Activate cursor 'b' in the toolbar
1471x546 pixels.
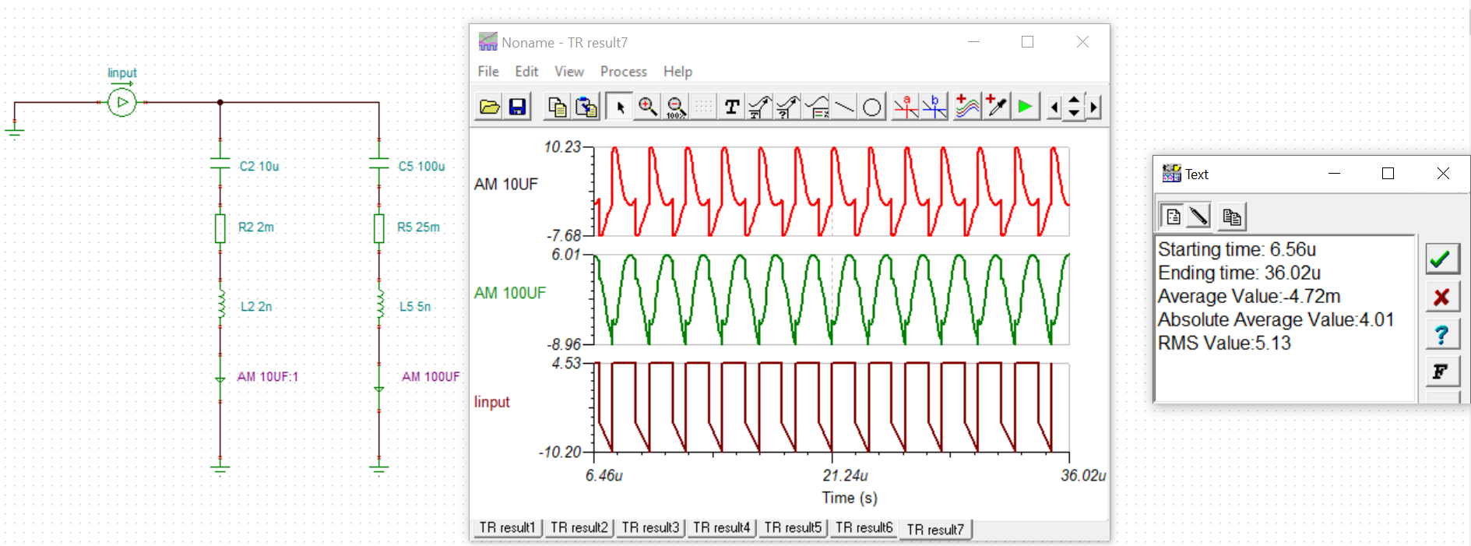934,107
